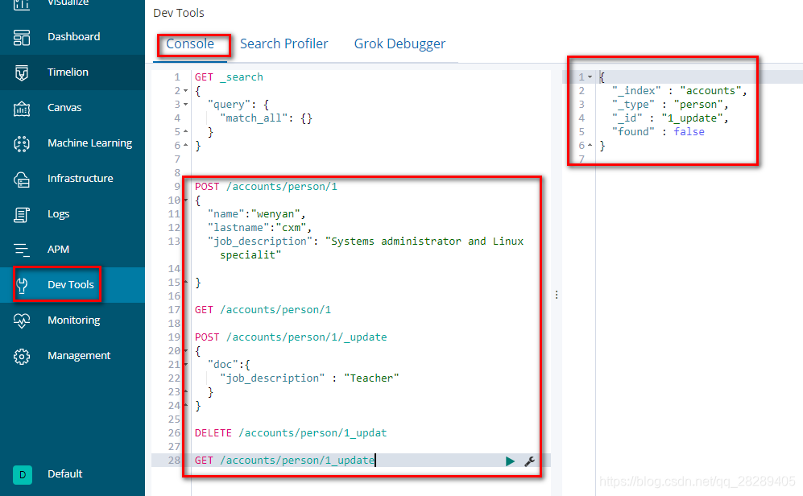The image size is (803, 496).
Task: Click the "name":"wenyan" line
Action: (x=257, y=214)
